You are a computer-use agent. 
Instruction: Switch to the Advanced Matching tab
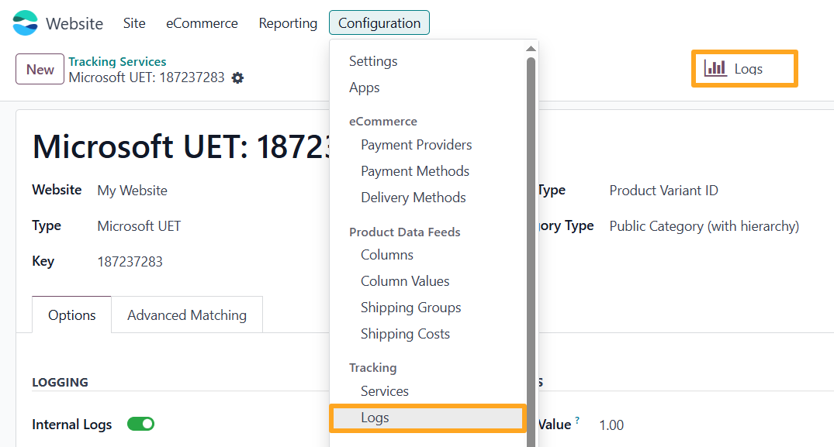point(187,315)
